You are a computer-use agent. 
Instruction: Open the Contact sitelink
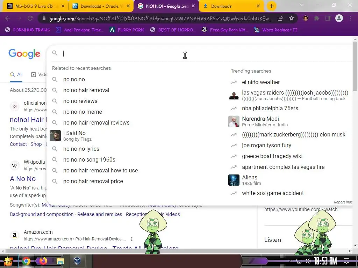(x=18, y=144)
